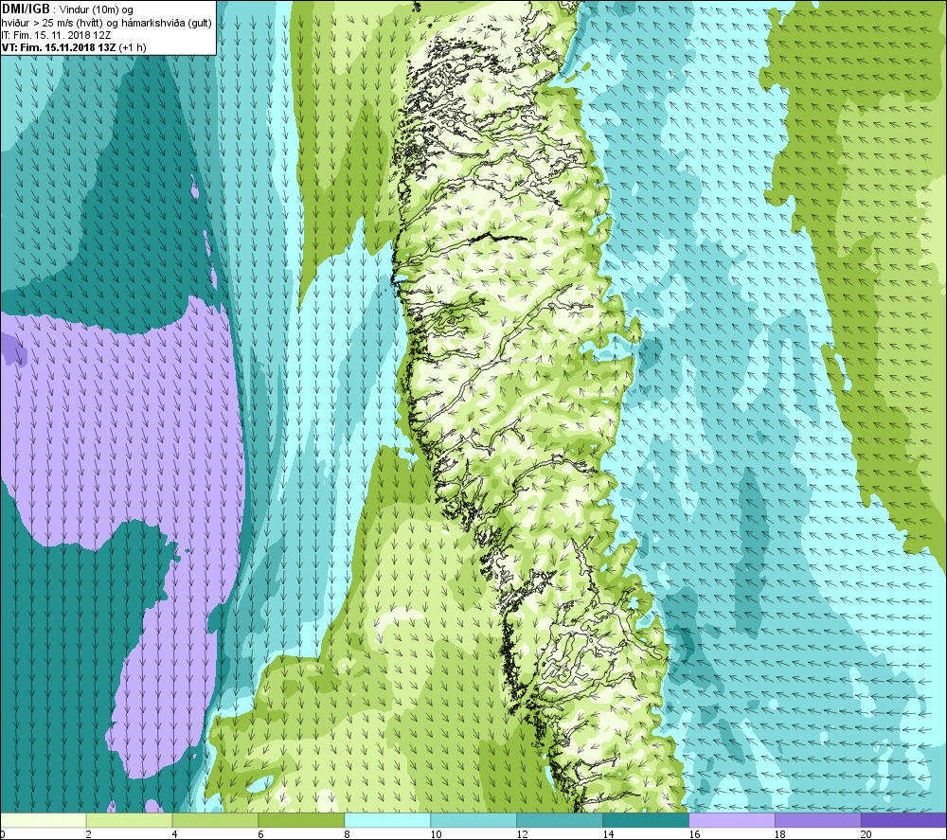Image resolution: width=947 pixels, height=840 pixels.
Task: Click the legend scale label "18"
Action: 780,834
